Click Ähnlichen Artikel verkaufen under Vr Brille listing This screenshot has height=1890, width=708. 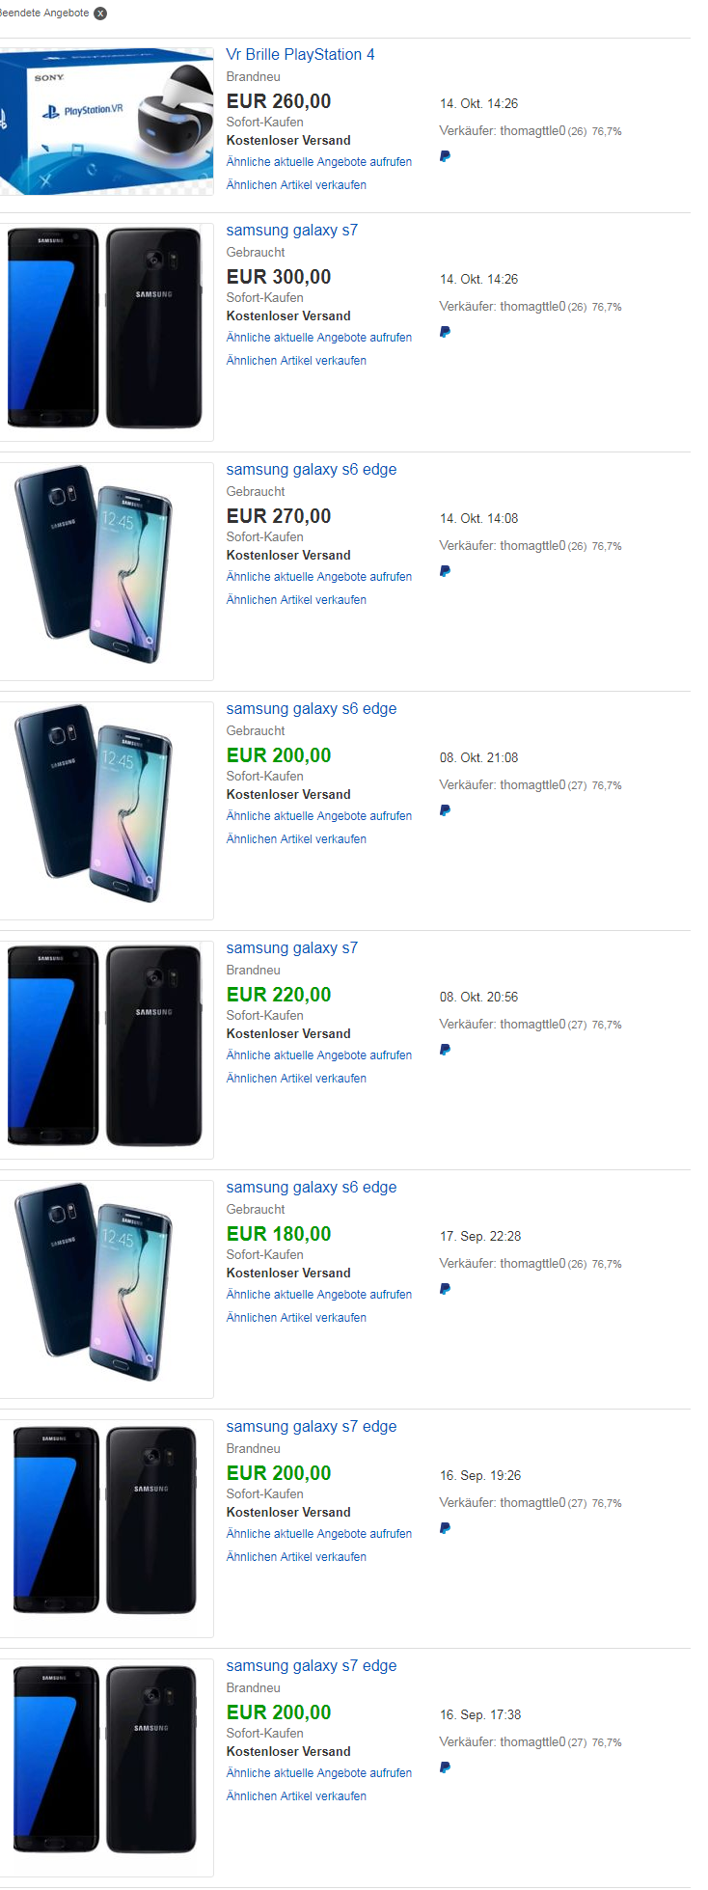(x=296, y=185)
